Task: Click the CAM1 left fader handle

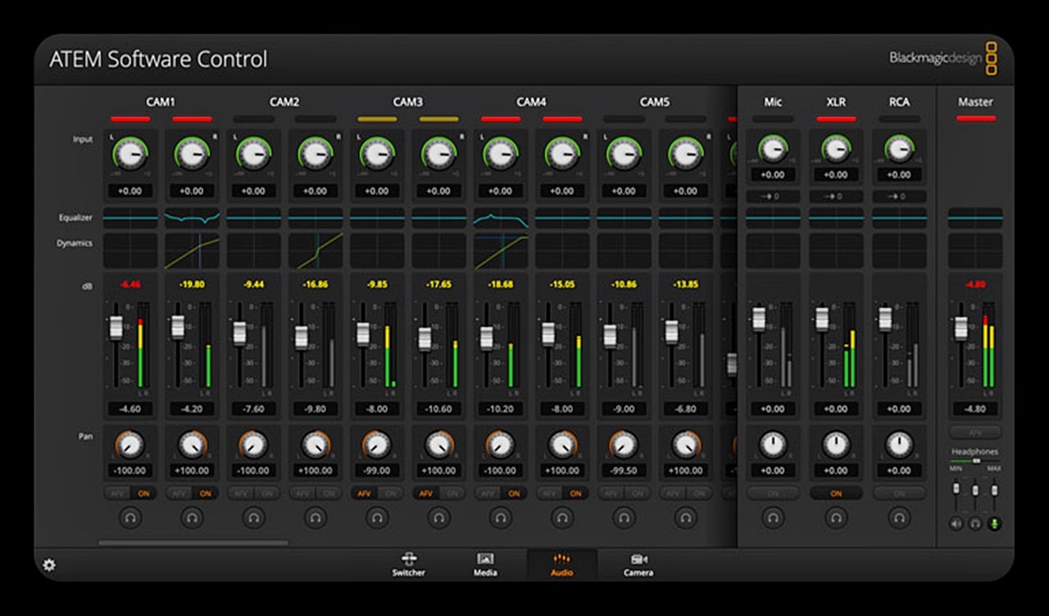Action: [116, 326]
